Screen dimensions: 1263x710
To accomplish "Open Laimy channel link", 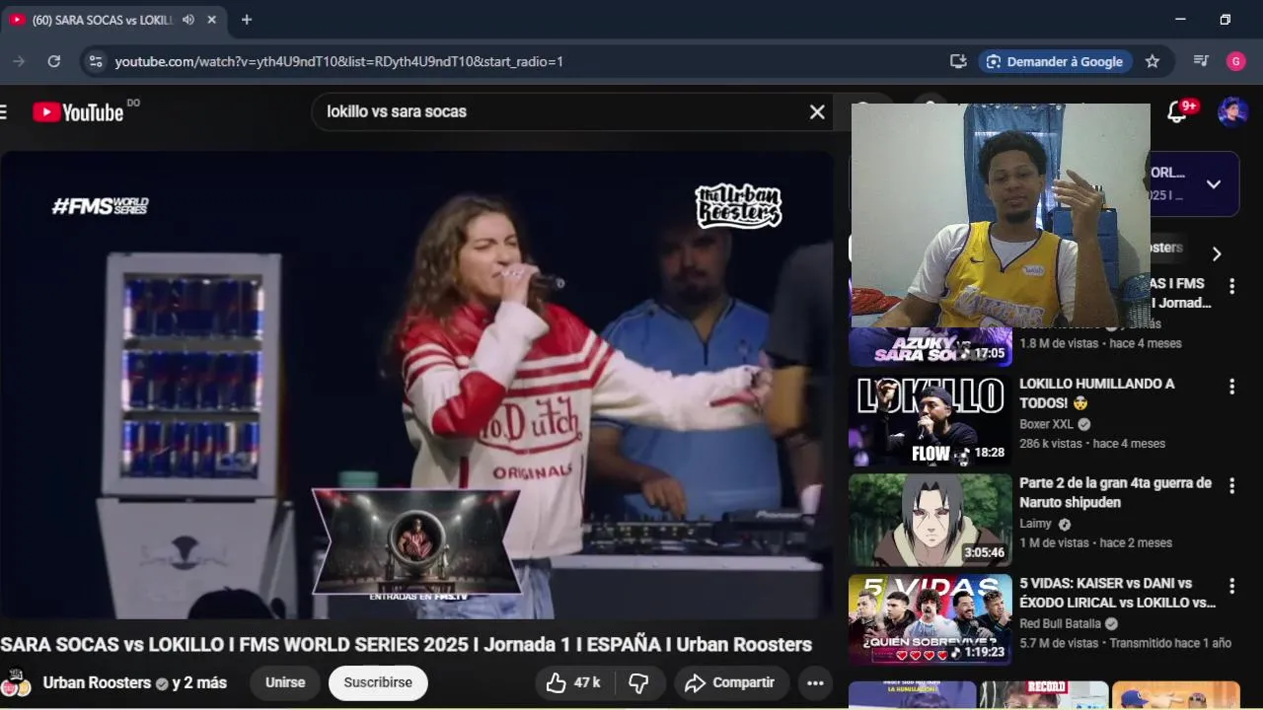I will click(x=1035, y=524).
